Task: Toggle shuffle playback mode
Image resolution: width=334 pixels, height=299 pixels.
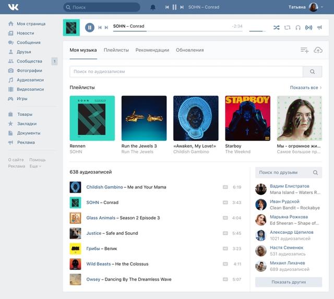Action: pyautogui.click(x=276, y=28)
